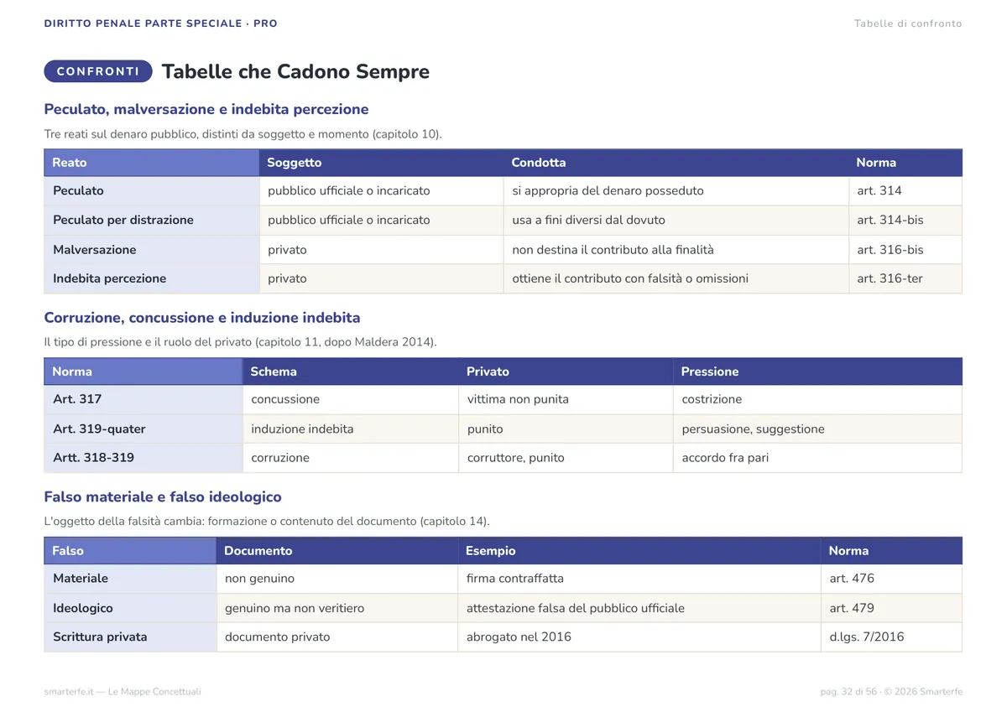1007x712 pixels.
Task: Select 'ottiene il contributo con falsità o omissioni'
Action: click(676, 278)
